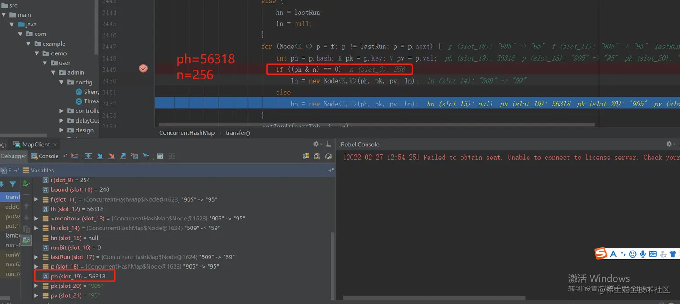Click the Sogou input S logo
680x304 pixels.
point(601,254)
